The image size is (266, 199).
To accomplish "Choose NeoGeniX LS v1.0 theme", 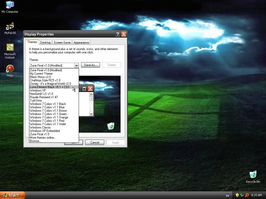I will [x=54, y=94].
